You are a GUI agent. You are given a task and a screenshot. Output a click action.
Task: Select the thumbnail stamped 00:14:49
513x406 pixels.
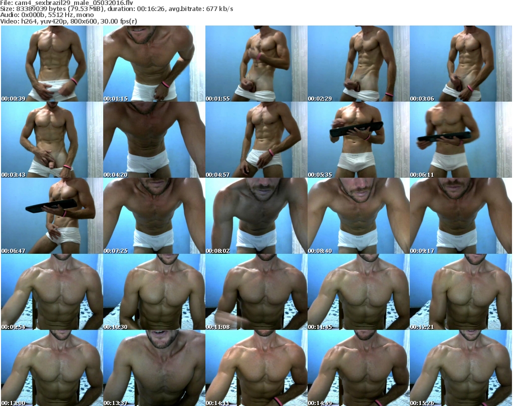[x=359, y=368]
